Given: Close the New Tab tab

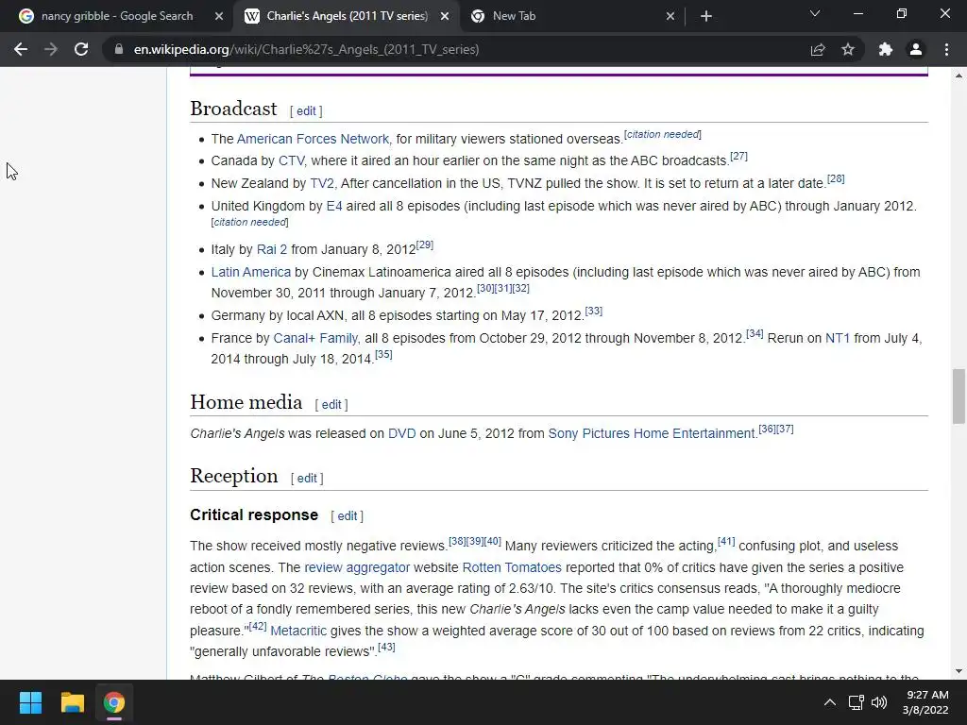Looking at the screenshot, I should (x=670, y=16).
